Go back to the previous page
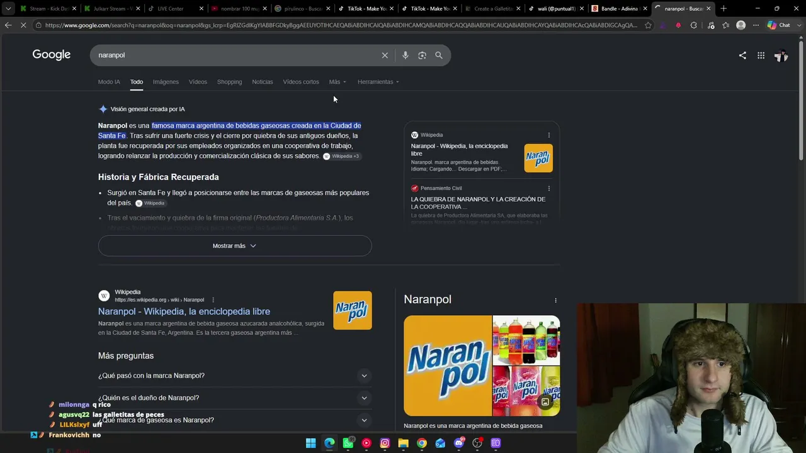The image size is (806, 453). pos(8,25)
